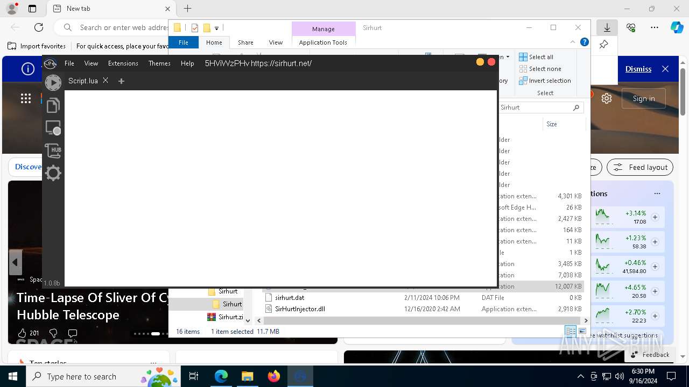Like the Hubble Telescope story
The width and height of the screenshot is (689, 387).
coord(23,333)
